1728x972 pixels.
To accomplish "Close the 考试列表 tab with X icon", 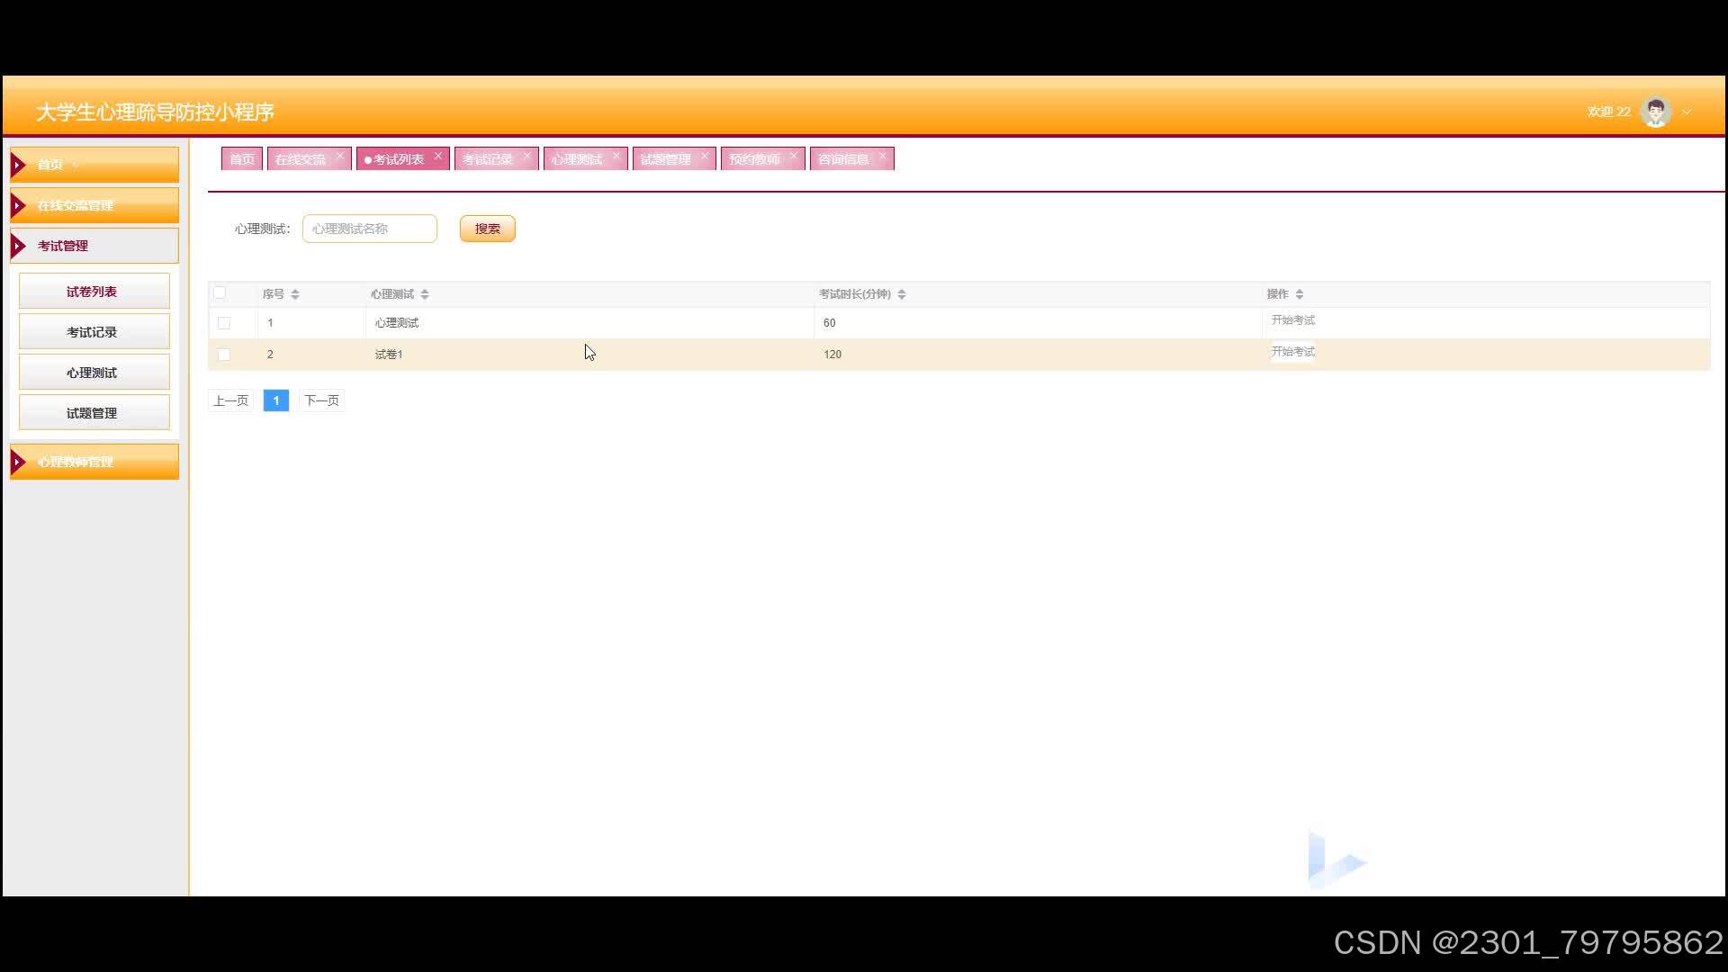I will click(x=438, y=156).
